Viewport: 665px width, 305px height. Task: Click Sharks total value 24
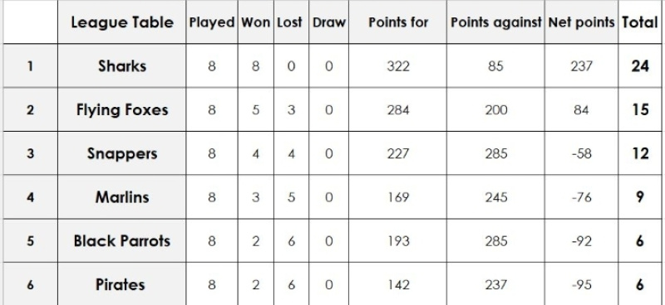640,66
